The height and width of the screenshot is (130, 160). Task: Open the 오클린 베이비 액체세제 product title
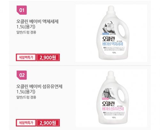[37, 24]
